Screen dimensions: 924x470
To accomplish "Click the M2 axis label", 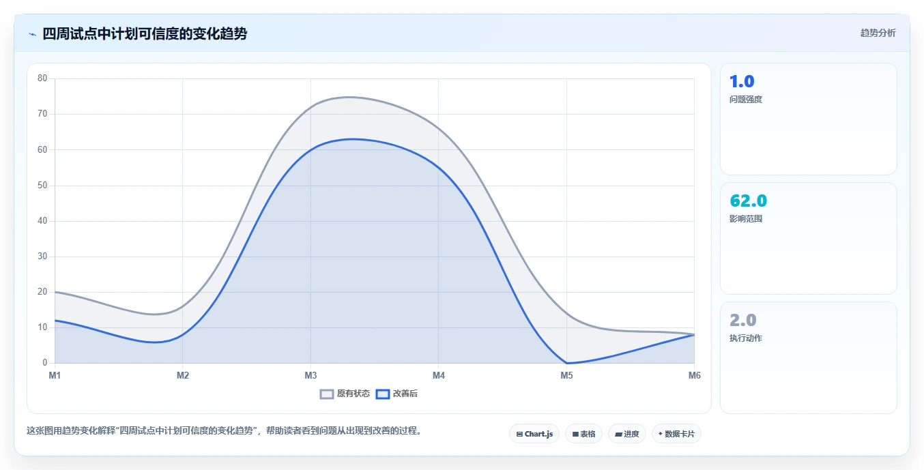I will point(183,375).
